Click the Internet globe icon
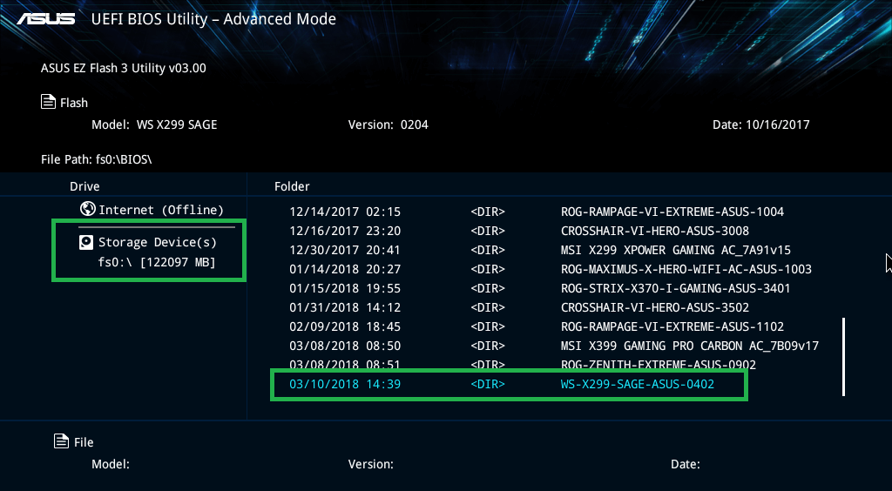The width and height of the screenshot is (892, 491). (88, 209)
